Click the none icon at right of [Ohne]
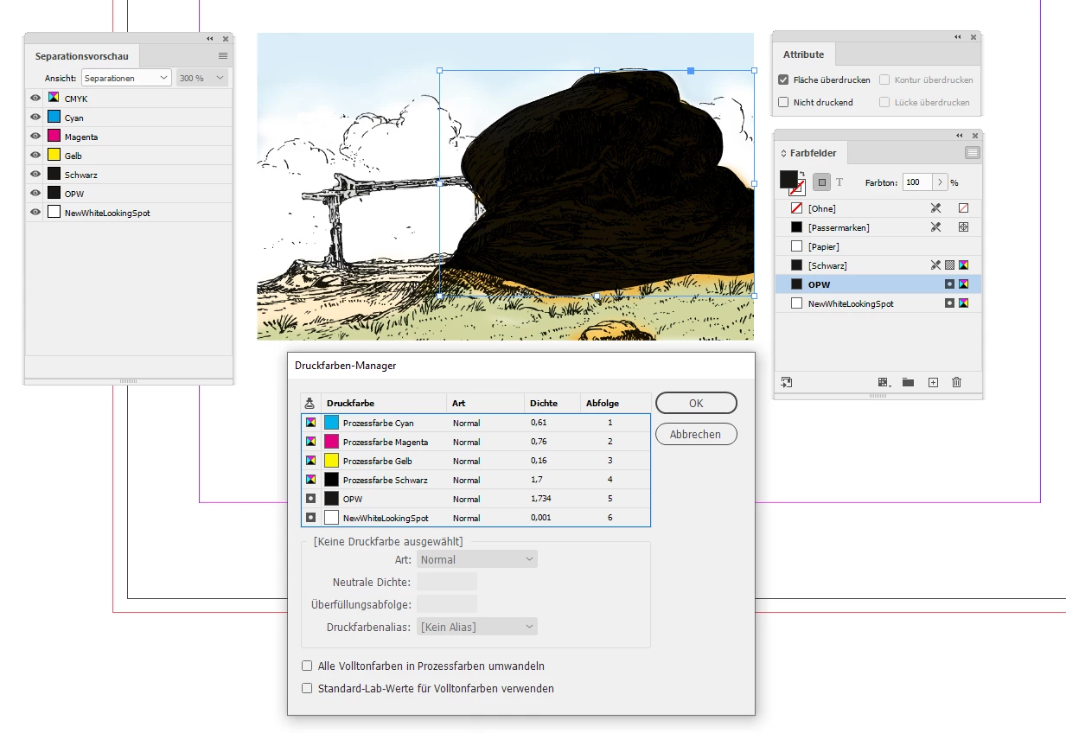The height and width of the screenshot is (733, 1066). 964,208
